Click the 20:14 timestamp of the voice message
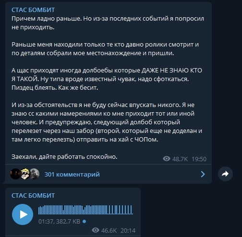 (x=128, y=230)
